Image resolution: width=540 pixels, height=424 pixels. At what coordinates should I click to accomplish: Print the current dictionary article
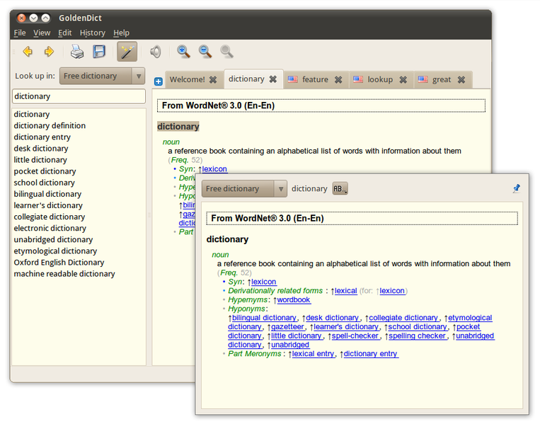(76, 52)
